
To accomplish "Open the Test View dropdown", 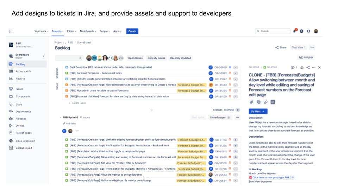I will pyautogui.click(x=299, y=47).
